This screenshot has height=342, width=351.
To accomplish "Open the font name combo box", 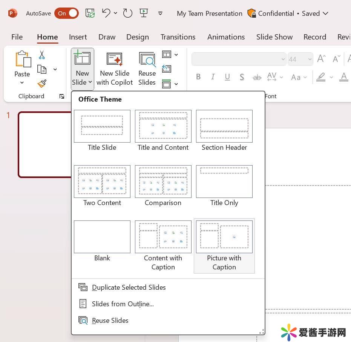I will click(239, 59).
